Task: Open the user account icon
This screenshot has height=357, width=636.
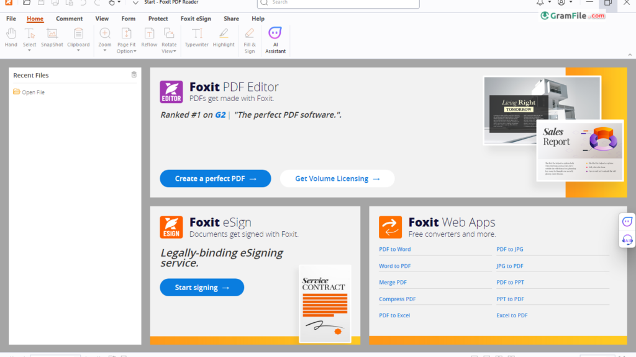Action: coord(561,2)
